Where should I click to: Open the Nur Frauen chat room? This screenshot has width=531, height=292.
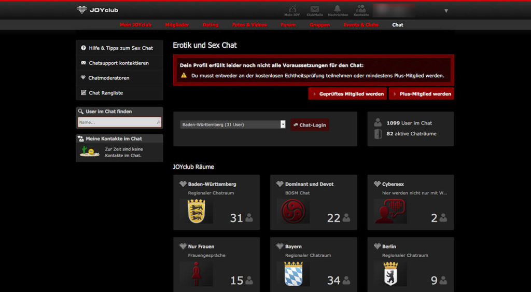pos(201,246)
